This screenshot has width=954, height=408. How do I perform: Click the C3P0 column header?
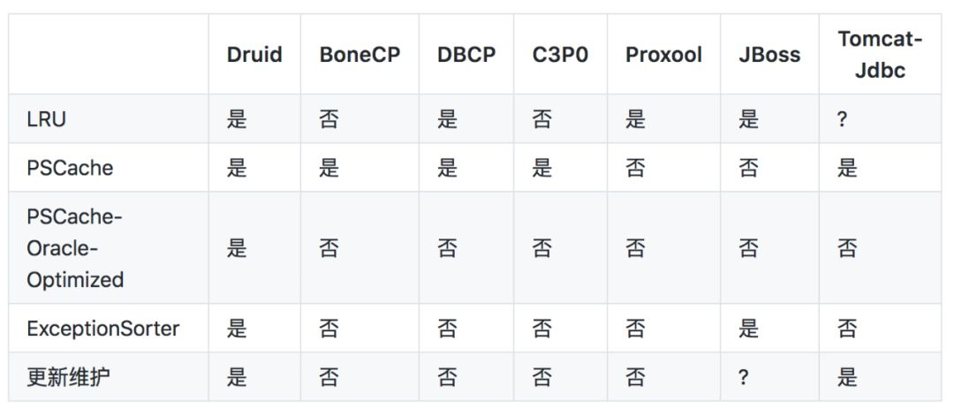[560, 55]
